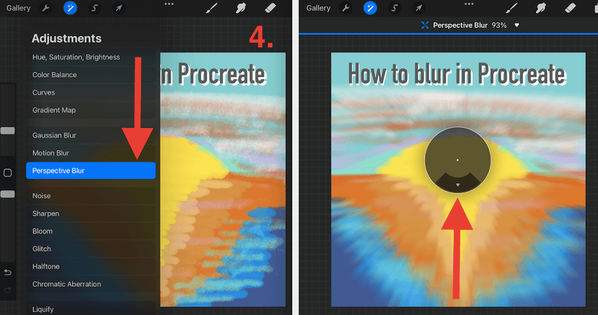Pick the Brush tool in right screenshot

point(511,8)
